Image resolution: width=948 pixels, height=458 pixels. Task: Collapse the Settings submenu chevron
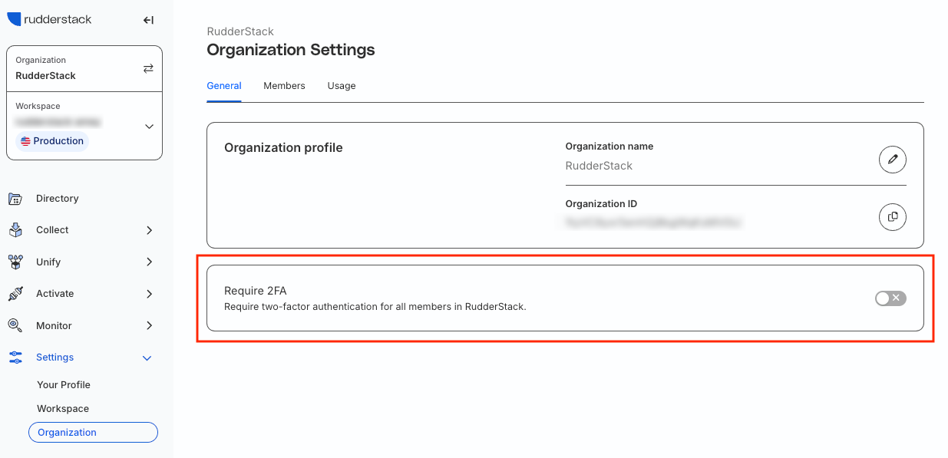point(147,358)
